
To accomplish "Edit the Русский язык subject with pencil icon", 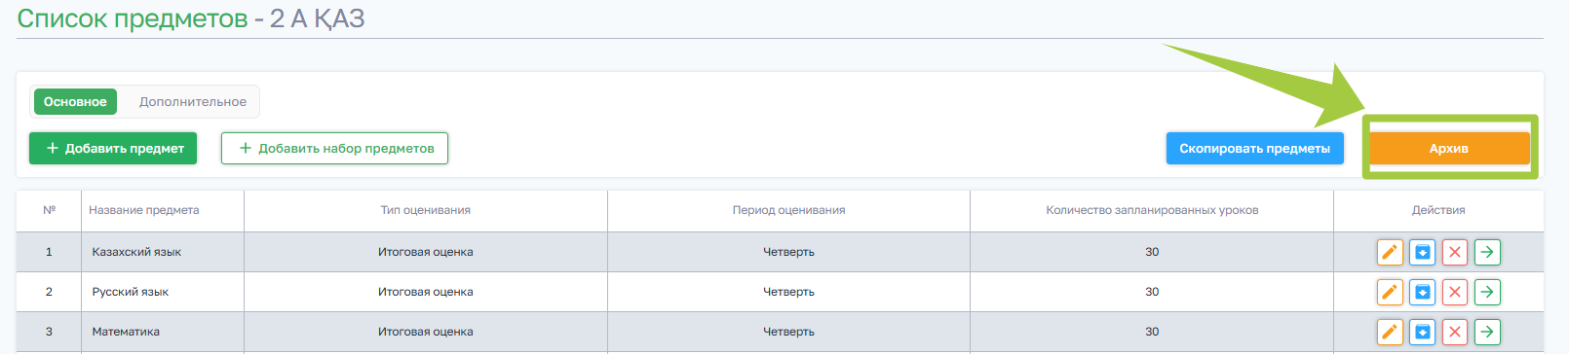I will pyautogui.click(x=1390, y=292).
